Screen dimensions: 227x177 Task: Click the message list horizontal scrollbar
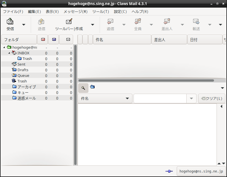[x=146, y=80]
